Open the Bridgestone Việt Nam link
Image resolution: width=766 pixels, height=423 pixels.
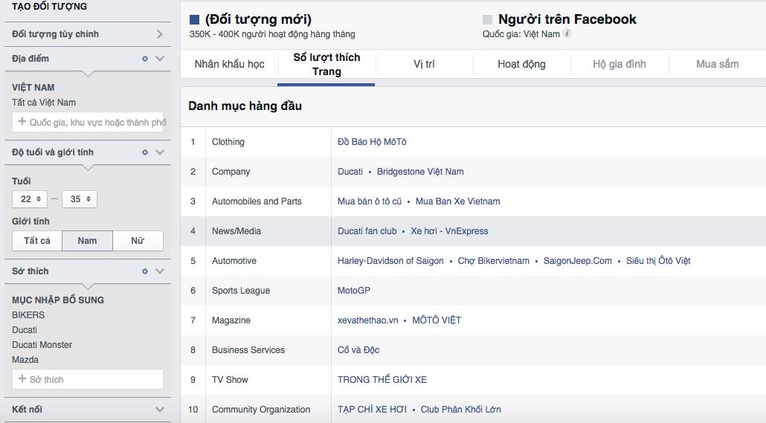[x=420, y=172]
